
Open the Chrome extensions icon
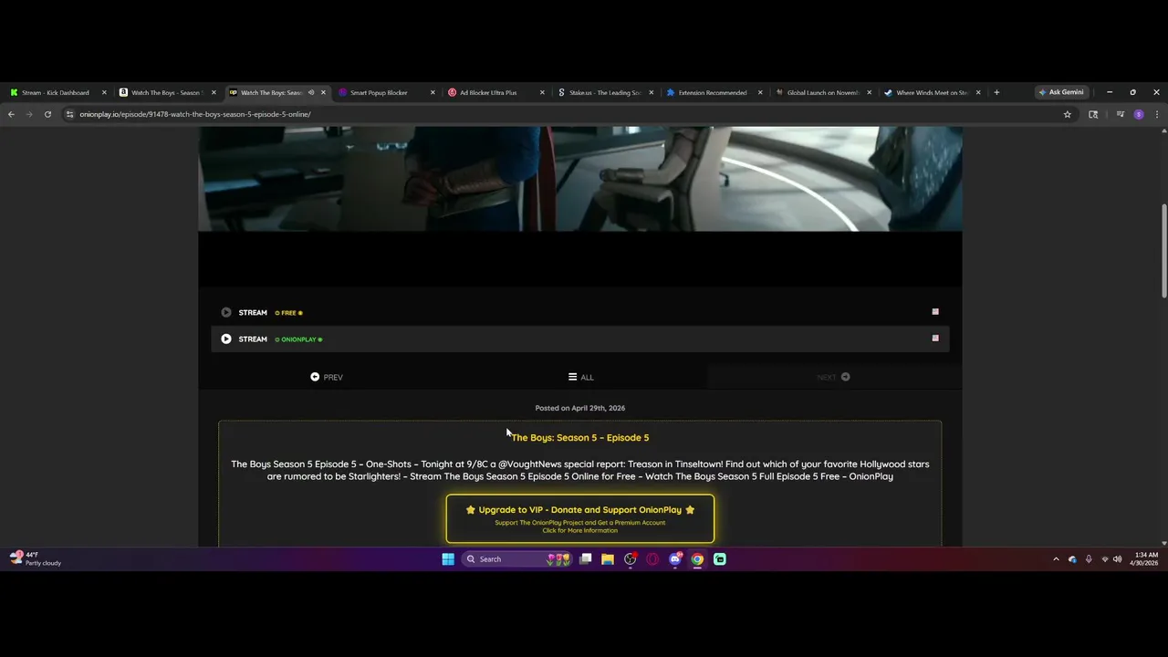point(1093,114)
